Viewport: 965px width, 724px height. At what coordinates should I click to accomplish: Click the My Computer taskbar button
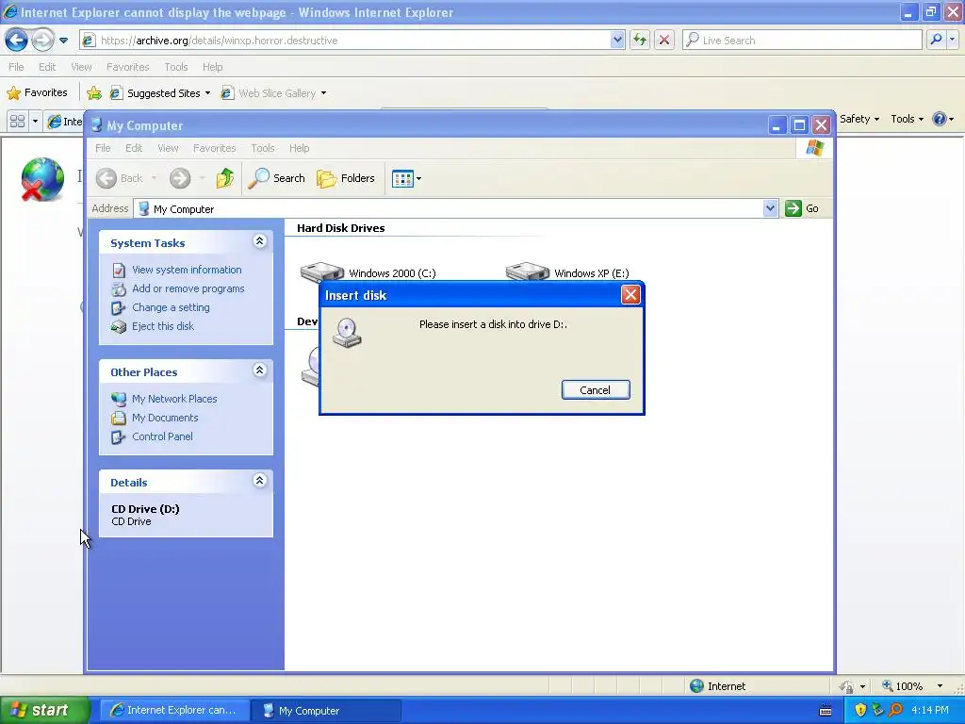(326, 711)
